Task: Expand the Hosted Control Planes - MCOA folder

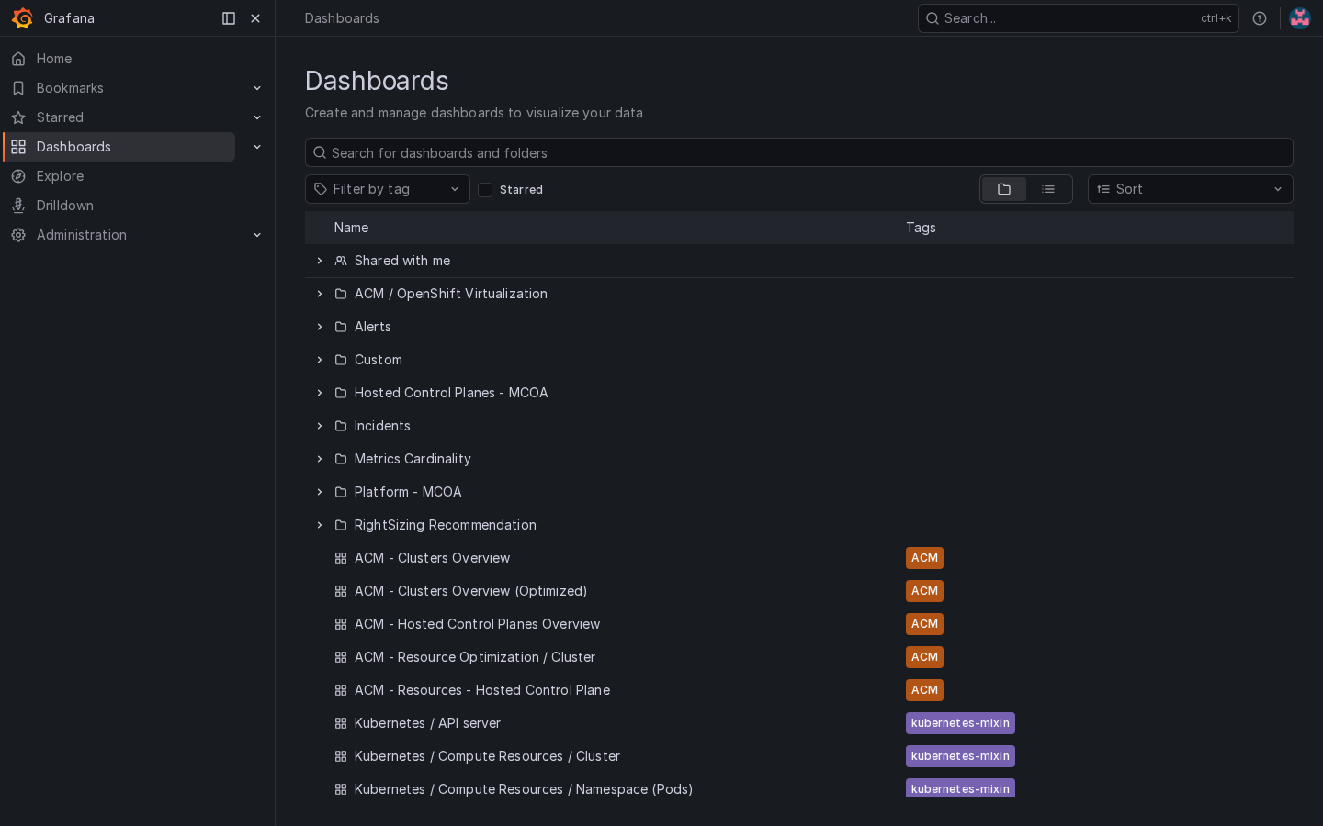Action: [x=320, y=393]
